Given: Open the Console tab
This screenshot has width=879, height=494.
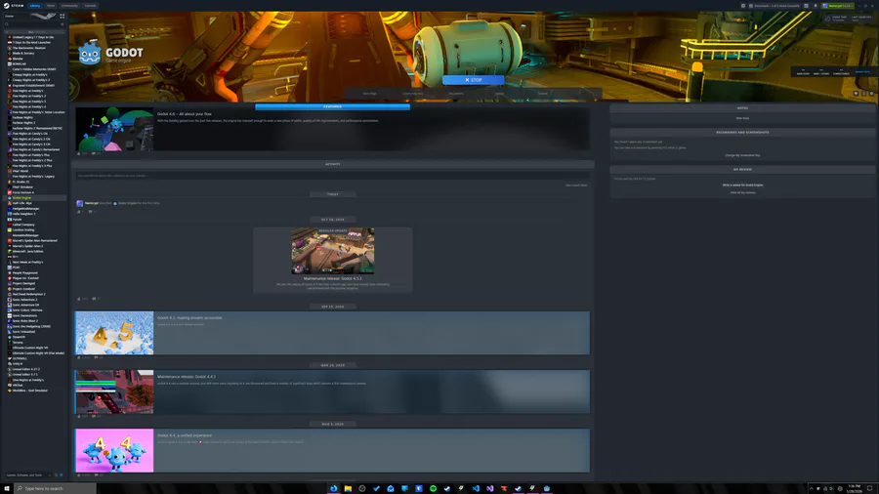Looking at the screenshot, I should (x=90, y=6).
